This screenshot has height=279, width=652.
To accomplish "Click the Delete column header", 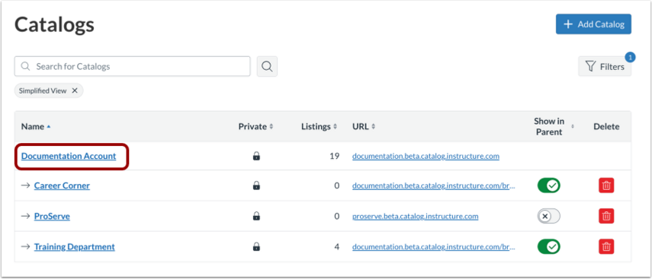I will click(x=606, y=126).
